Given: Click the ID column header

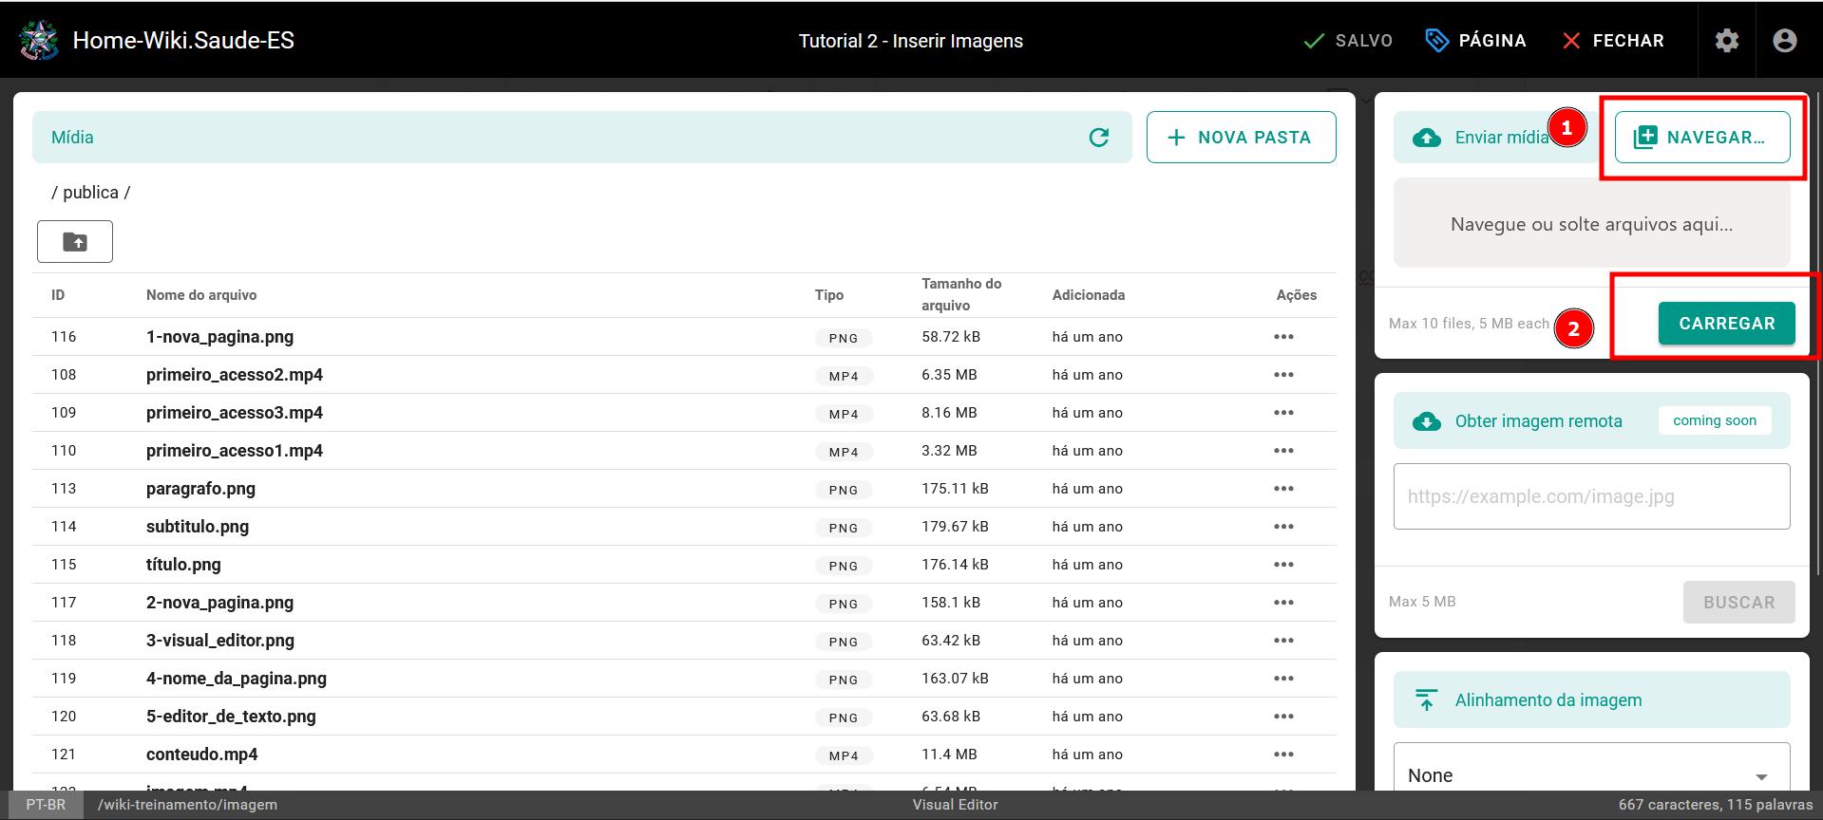Looking at the screenshot, I should click(x=58, y=295).
